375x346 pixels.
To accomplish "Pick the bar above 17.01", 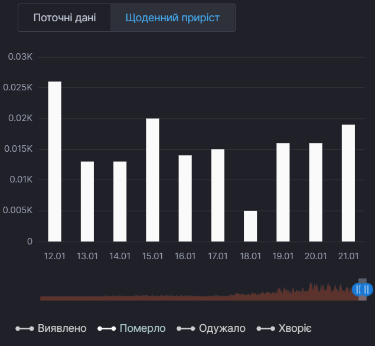I will [x=218, y=195].
